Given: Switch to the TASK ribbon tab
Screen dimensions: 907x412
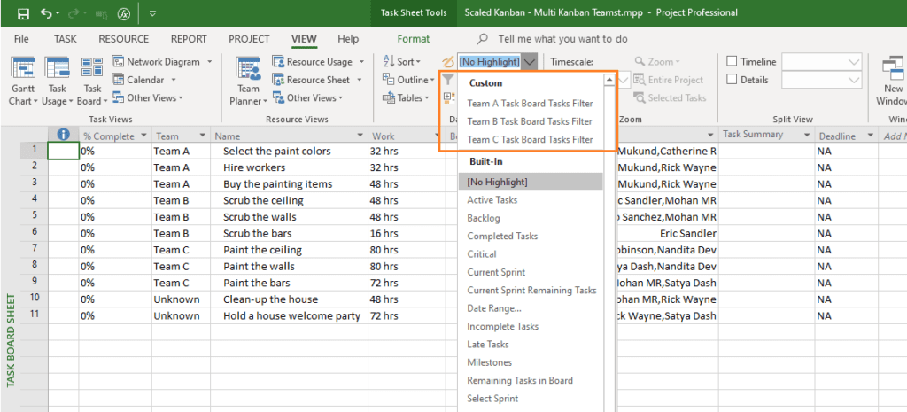Looking at the screenshot, I should (66, 39).
